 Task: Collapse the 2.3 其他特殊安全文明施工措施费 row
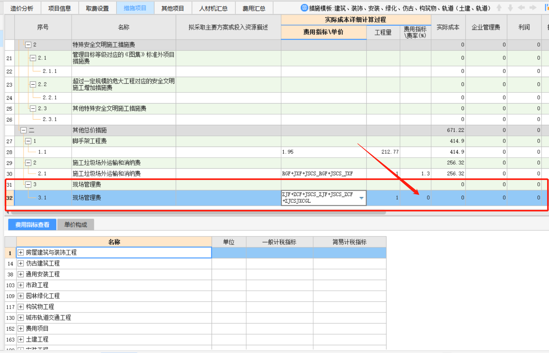tap(33, 109)
